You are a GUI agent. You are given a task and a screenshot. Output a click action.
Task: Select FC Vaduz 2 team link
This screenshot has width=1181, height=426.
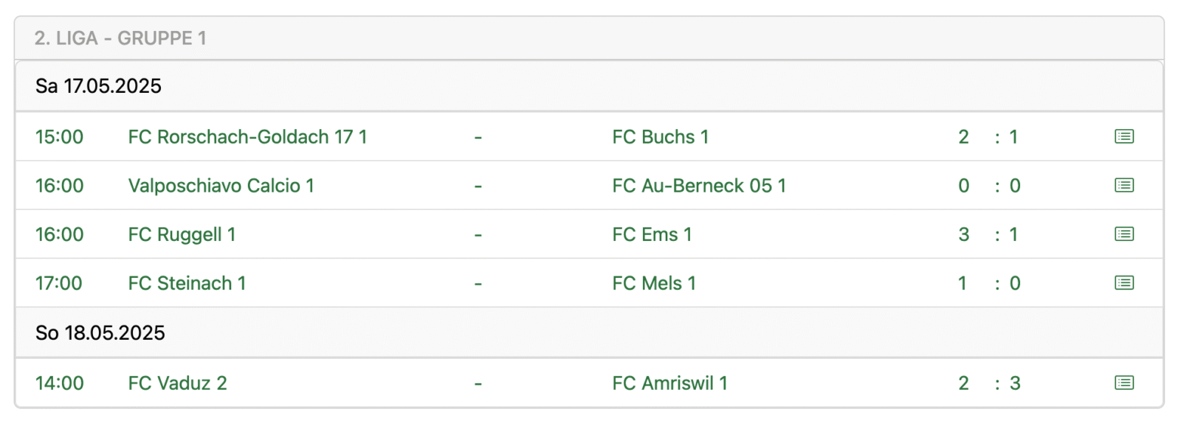pos(177,383)
